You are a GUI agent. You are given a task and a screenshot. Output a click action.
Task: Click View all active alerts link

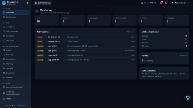[130, 32]
